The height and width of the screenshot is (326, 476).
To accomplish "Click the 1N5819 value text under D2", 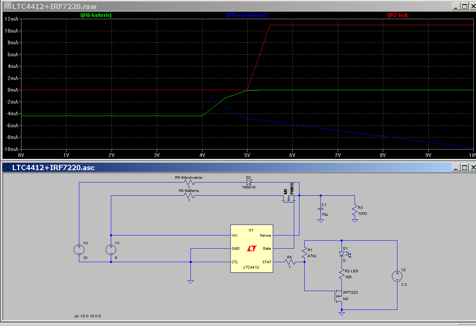I will (248, 187).
